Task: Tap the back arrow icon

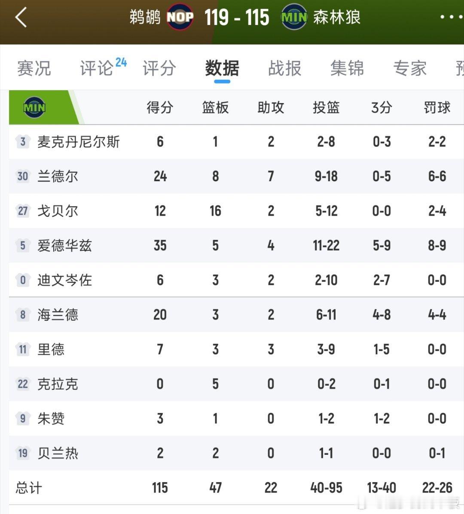Action: tap(21, 17)
